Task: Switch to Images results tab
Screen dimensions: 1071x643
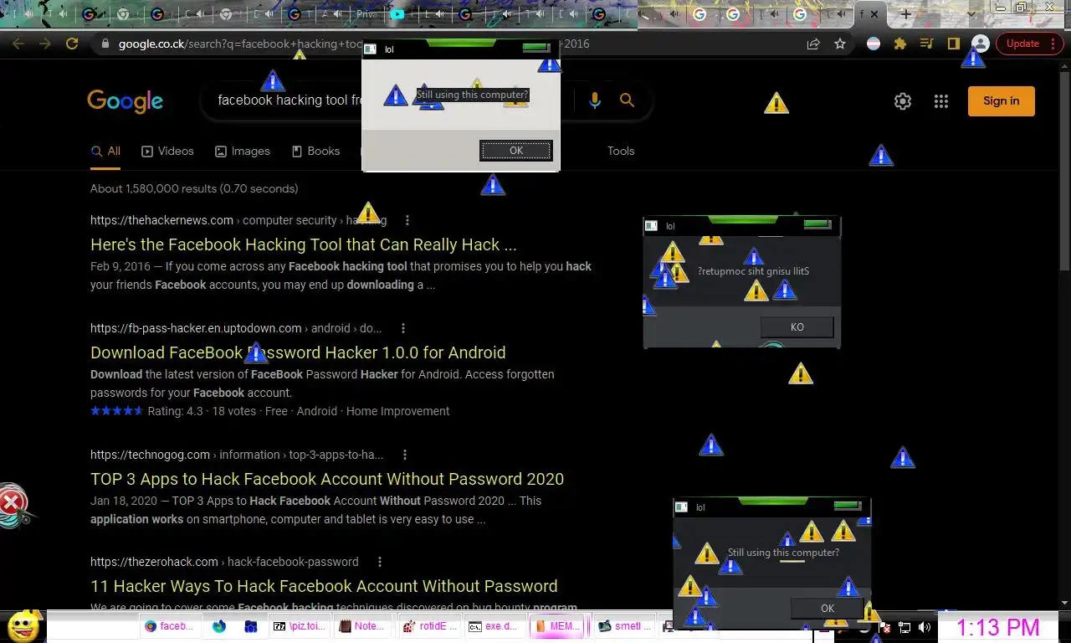Action: (243, 152)
